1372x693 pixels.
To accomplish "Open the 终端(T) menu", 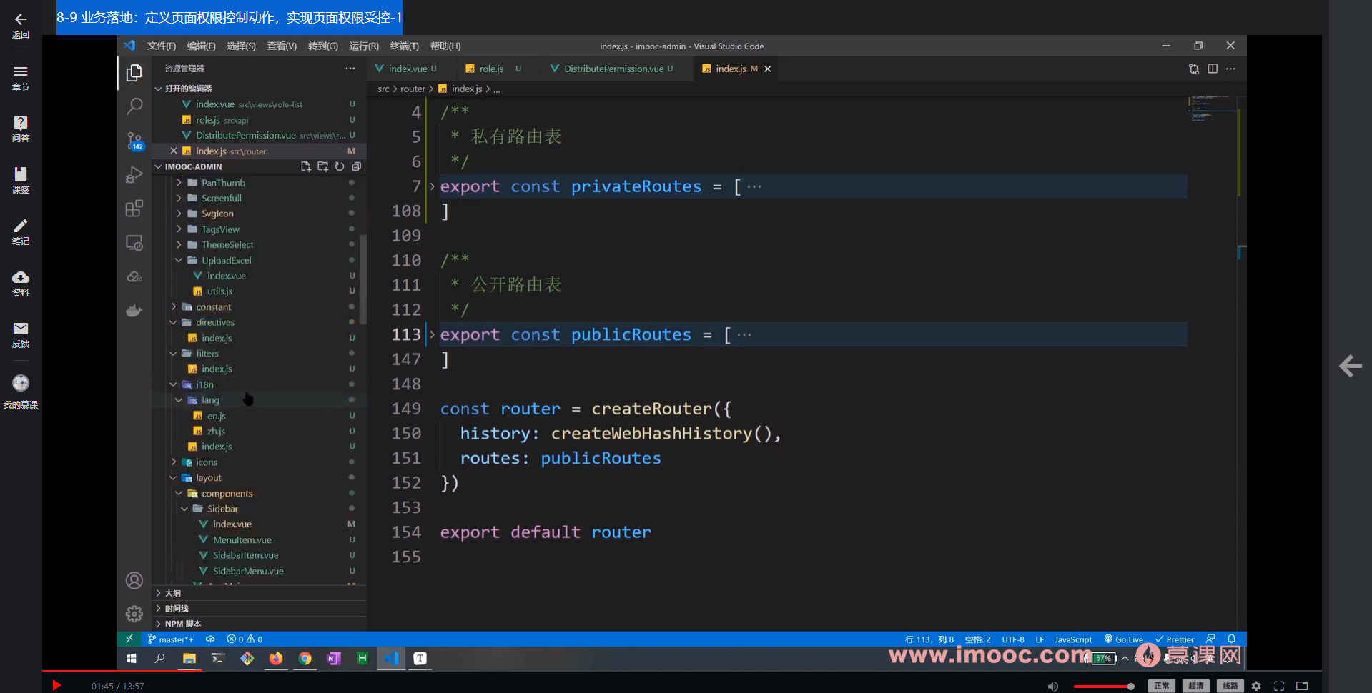I will tap(405, 46).
